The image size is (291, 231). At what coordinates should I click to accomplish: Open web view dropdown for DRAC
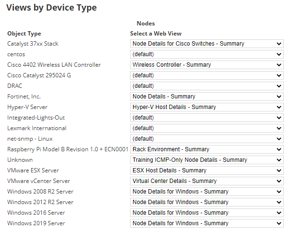click(207, 86)
